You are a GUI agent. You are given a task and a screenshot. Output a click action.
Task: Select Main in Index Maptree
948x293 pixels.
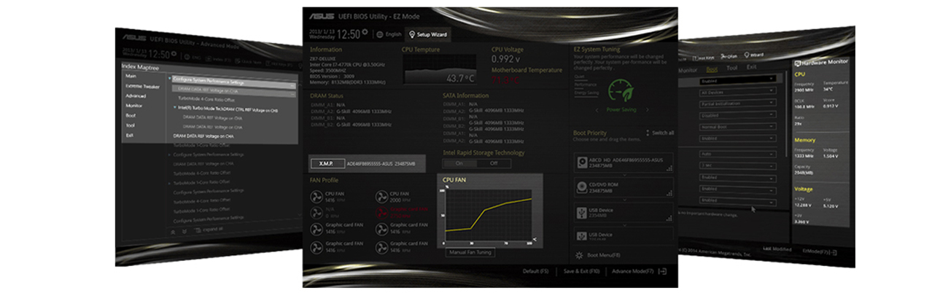pos(131,76)
